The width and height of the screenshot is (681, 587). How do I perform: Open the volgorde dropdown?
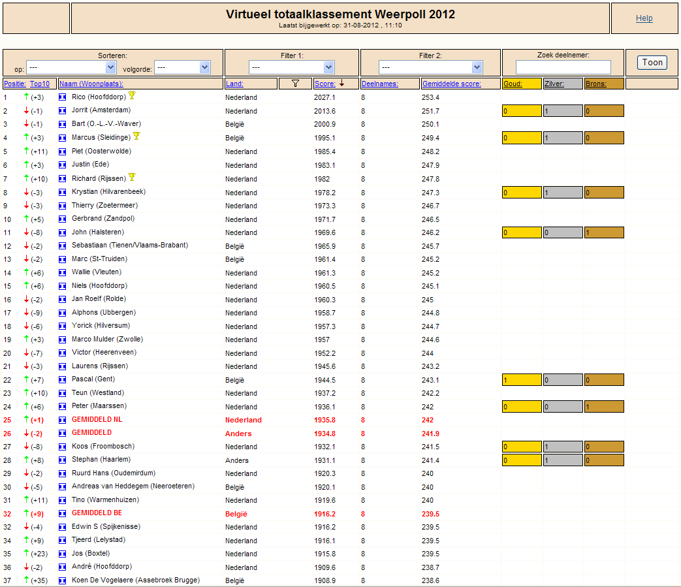tap(182, 67)
